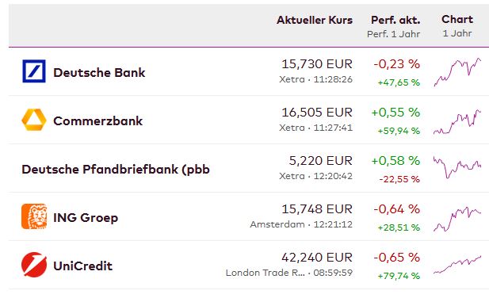
Task: Open the Deutsche Bank stock page
Action: (x=99, y=72)
